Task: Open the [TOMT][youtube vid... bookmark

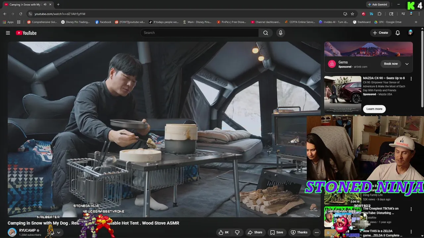Action: coord(130,22)
